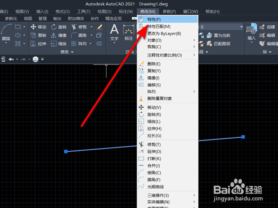Click the Offset icon in ribbon modify panel
278x208 pixels.
tap(99, 44)
